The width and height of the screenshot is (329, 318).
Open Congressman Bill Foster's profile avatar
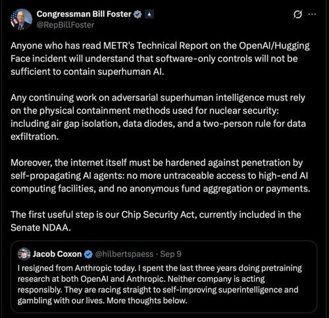21,19
